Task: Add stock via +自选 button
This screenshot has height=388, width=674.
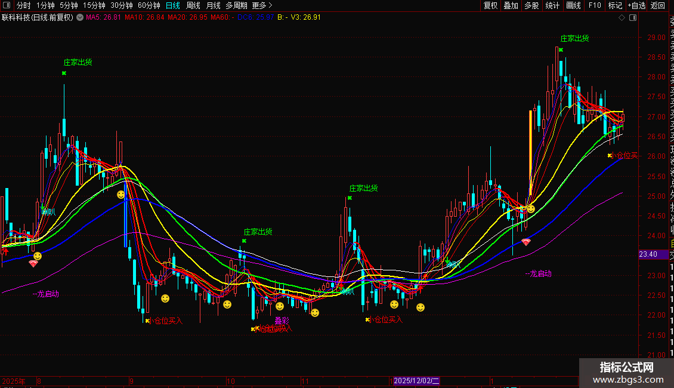Action: point(636,5)
